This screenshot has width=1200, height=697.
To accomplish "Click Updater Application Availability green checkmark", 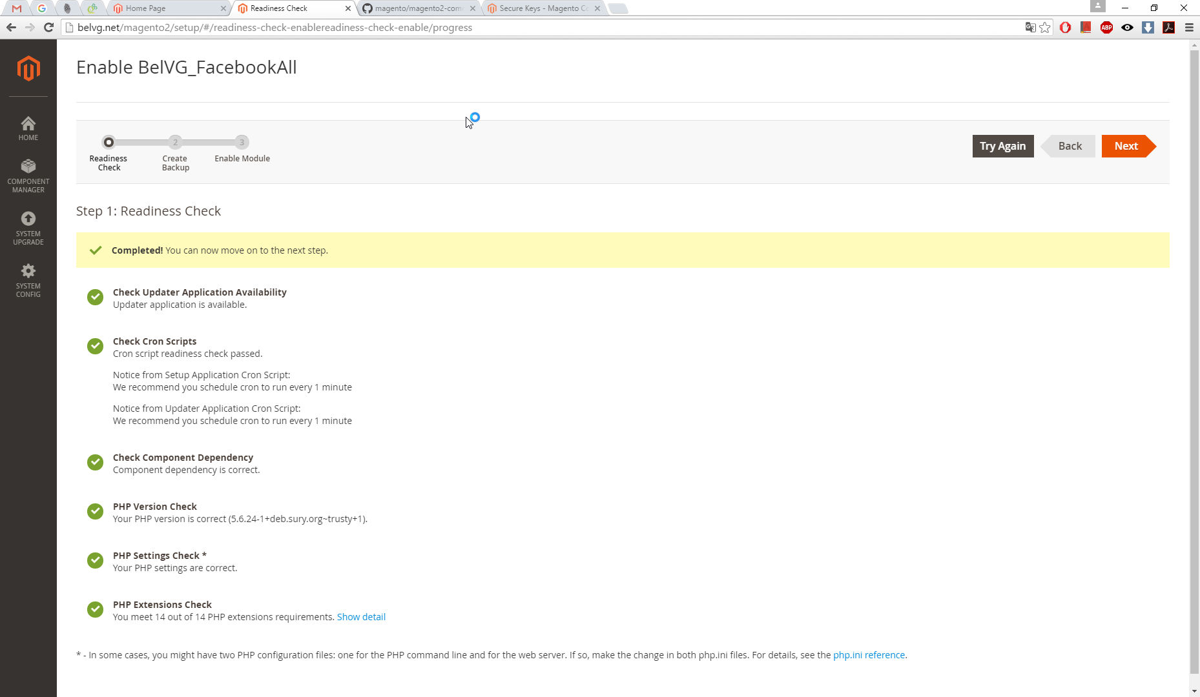I will (x=95, y=297).
